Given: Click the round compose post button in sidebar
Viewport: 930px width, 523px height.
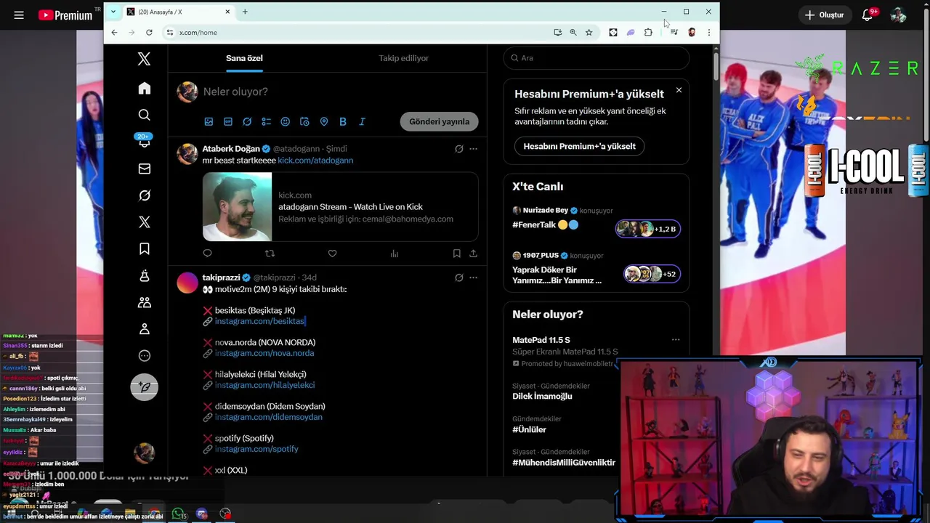Looking at the screenshot, I should (x=145, y=387).
